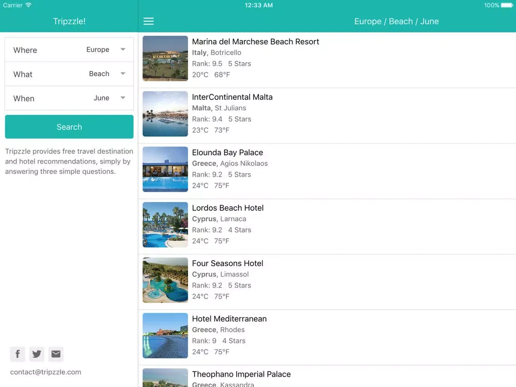Select the Europe value in Where
Screen dimensions: 516x387
[x=98, y=50]
